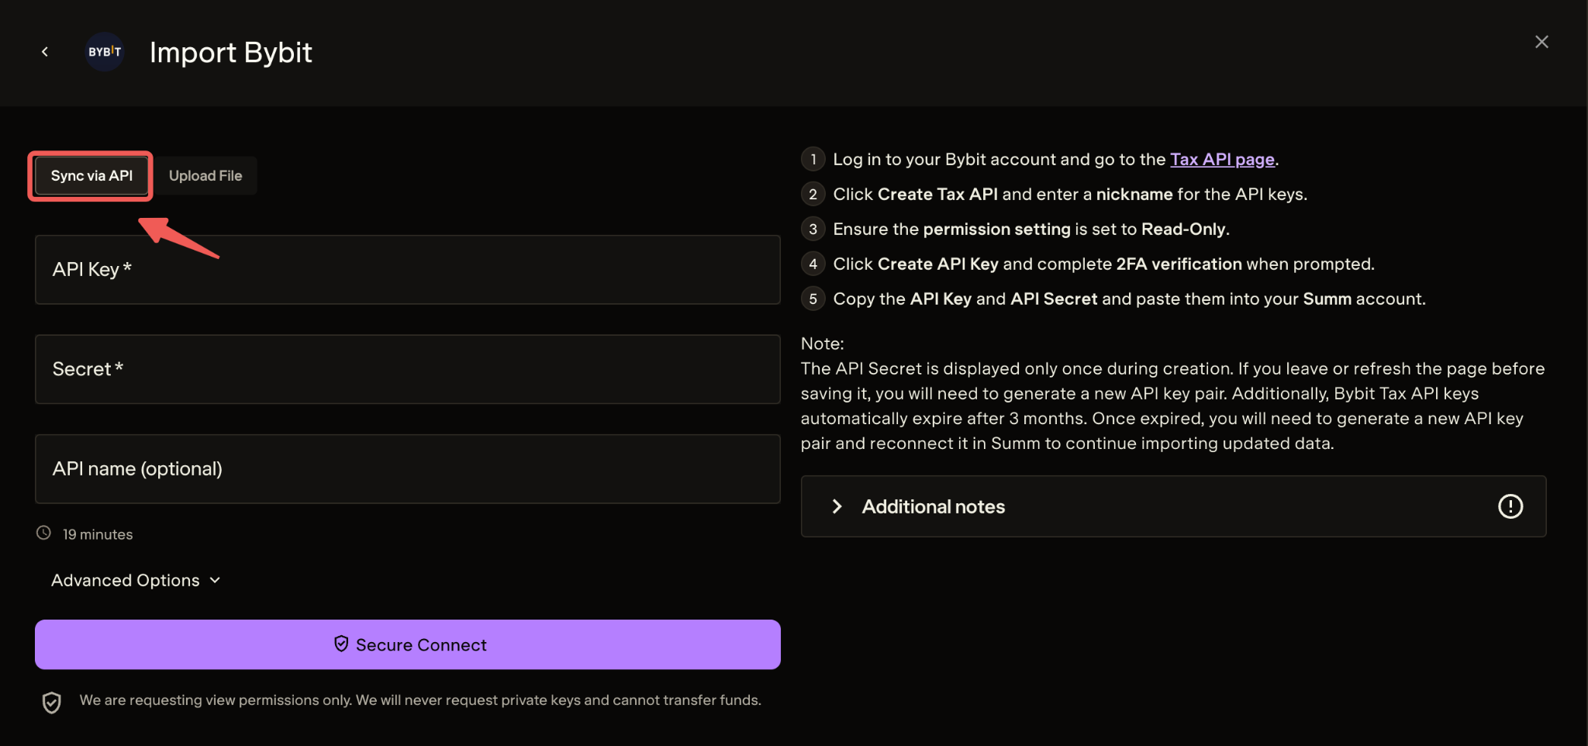Screen dimensions: 1588x746
Task: Click the clock icon beside 19 minutes
Action: coord(44,534)
